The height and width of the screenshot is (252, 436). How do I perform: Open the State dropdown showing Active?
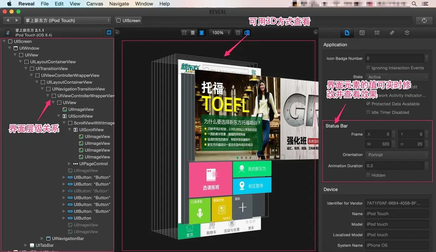pos(397,77)
